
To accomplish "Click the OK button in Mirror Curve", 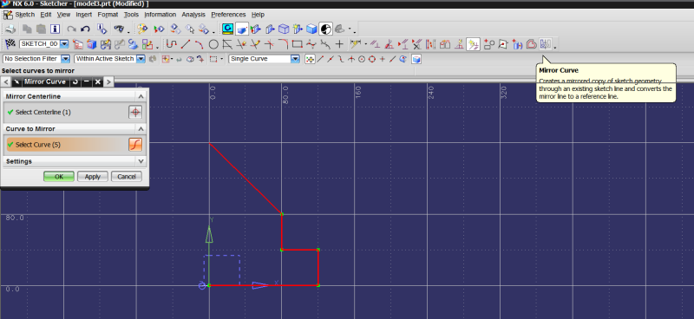I will [x=59, y=177].
